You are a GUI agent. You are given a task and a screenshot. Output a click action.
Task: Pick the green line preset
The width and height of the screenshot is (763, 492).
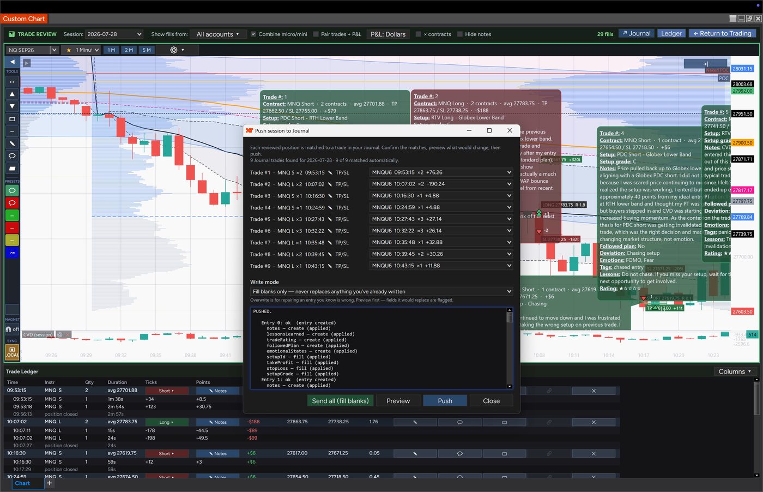pos(12,215)
